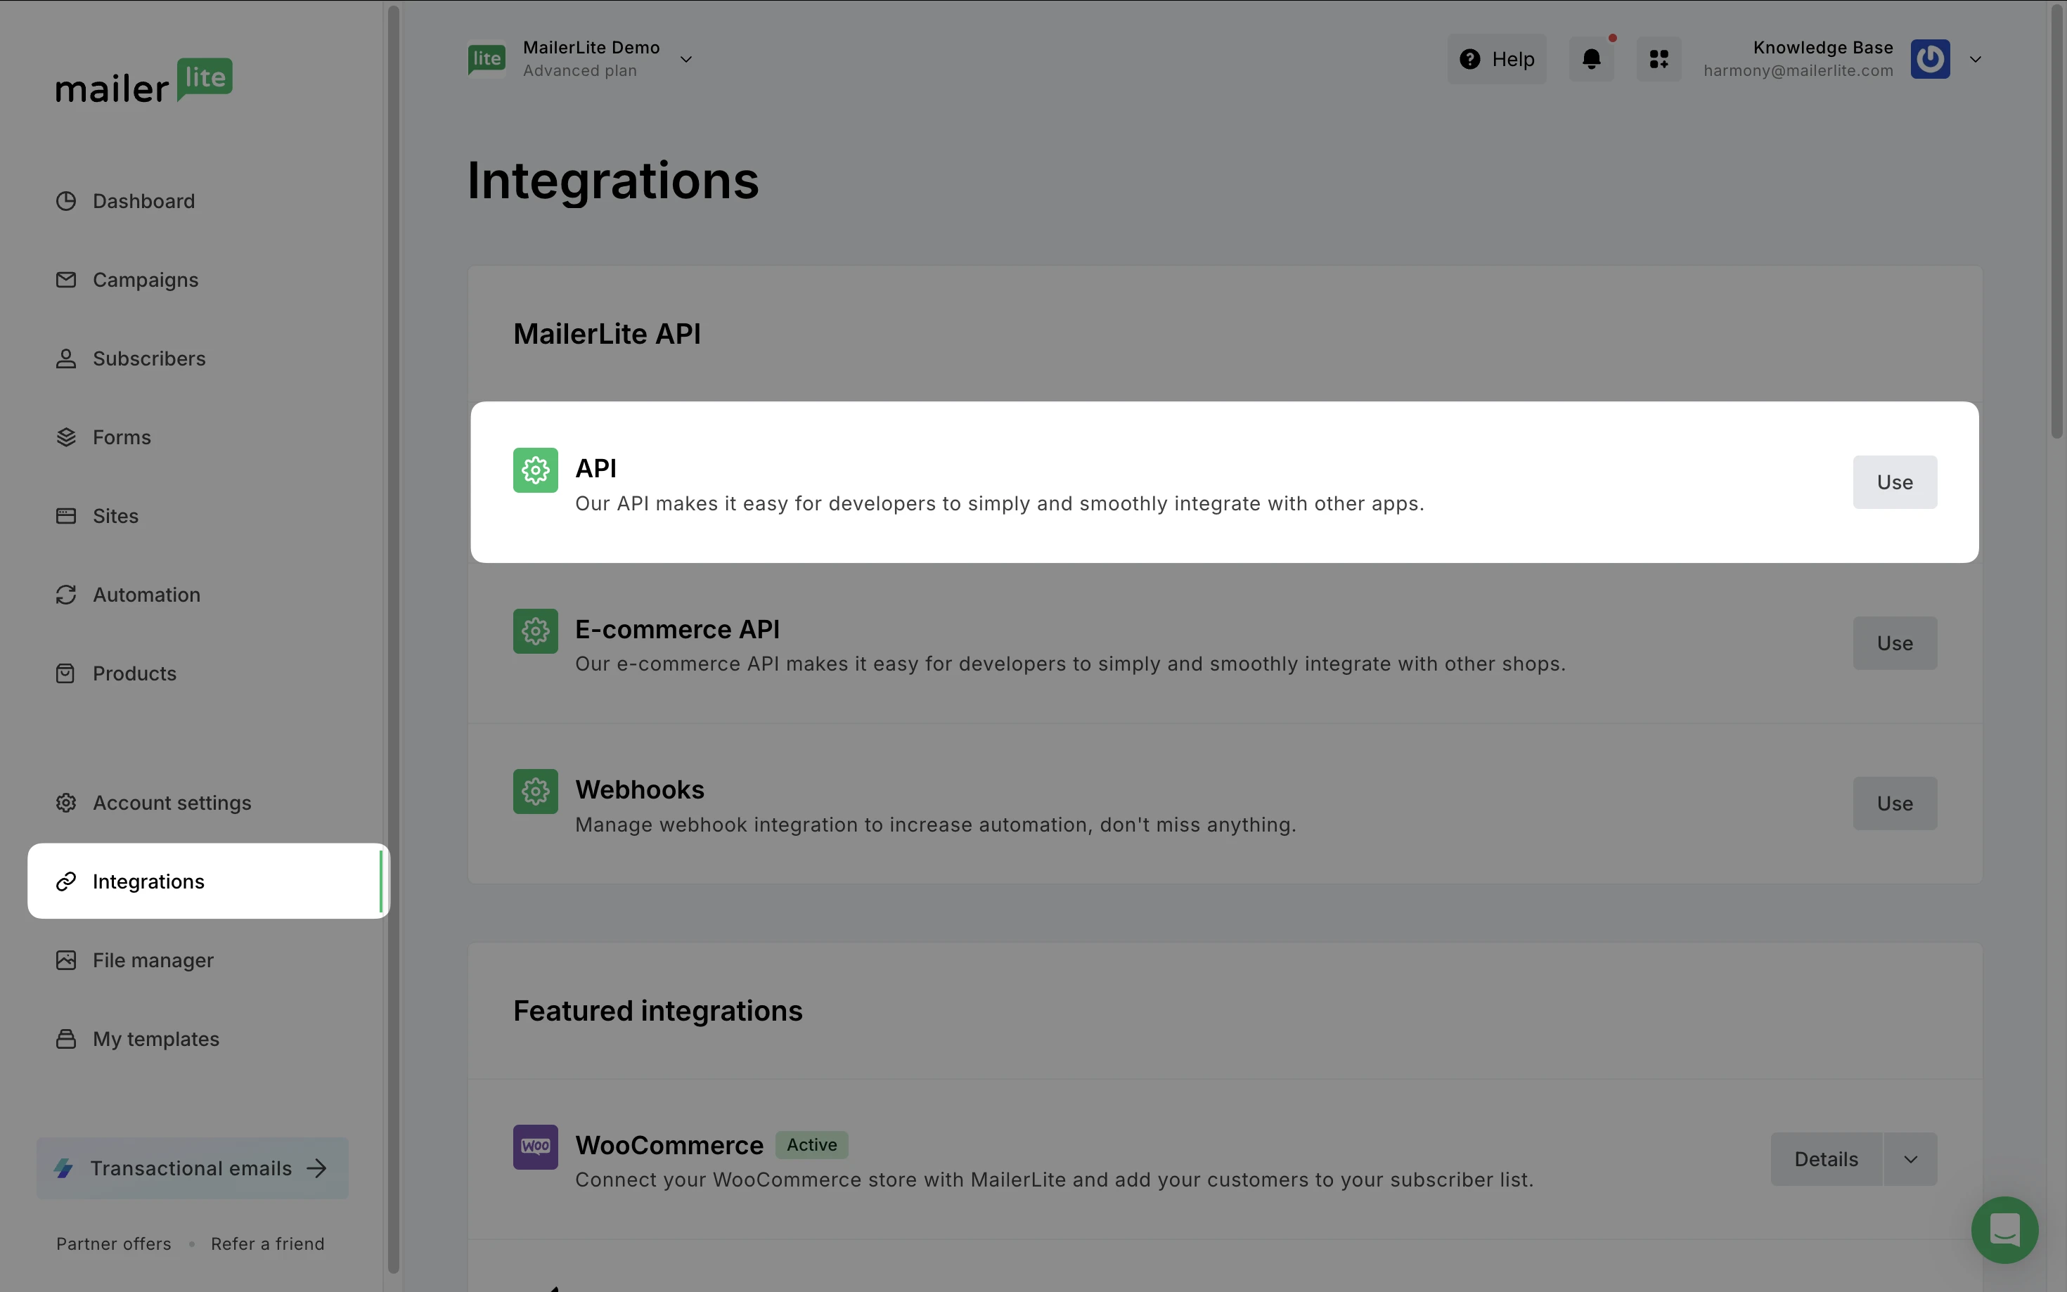Expand the WooCommerce Details dropdown arrow

point(1911,1158)
